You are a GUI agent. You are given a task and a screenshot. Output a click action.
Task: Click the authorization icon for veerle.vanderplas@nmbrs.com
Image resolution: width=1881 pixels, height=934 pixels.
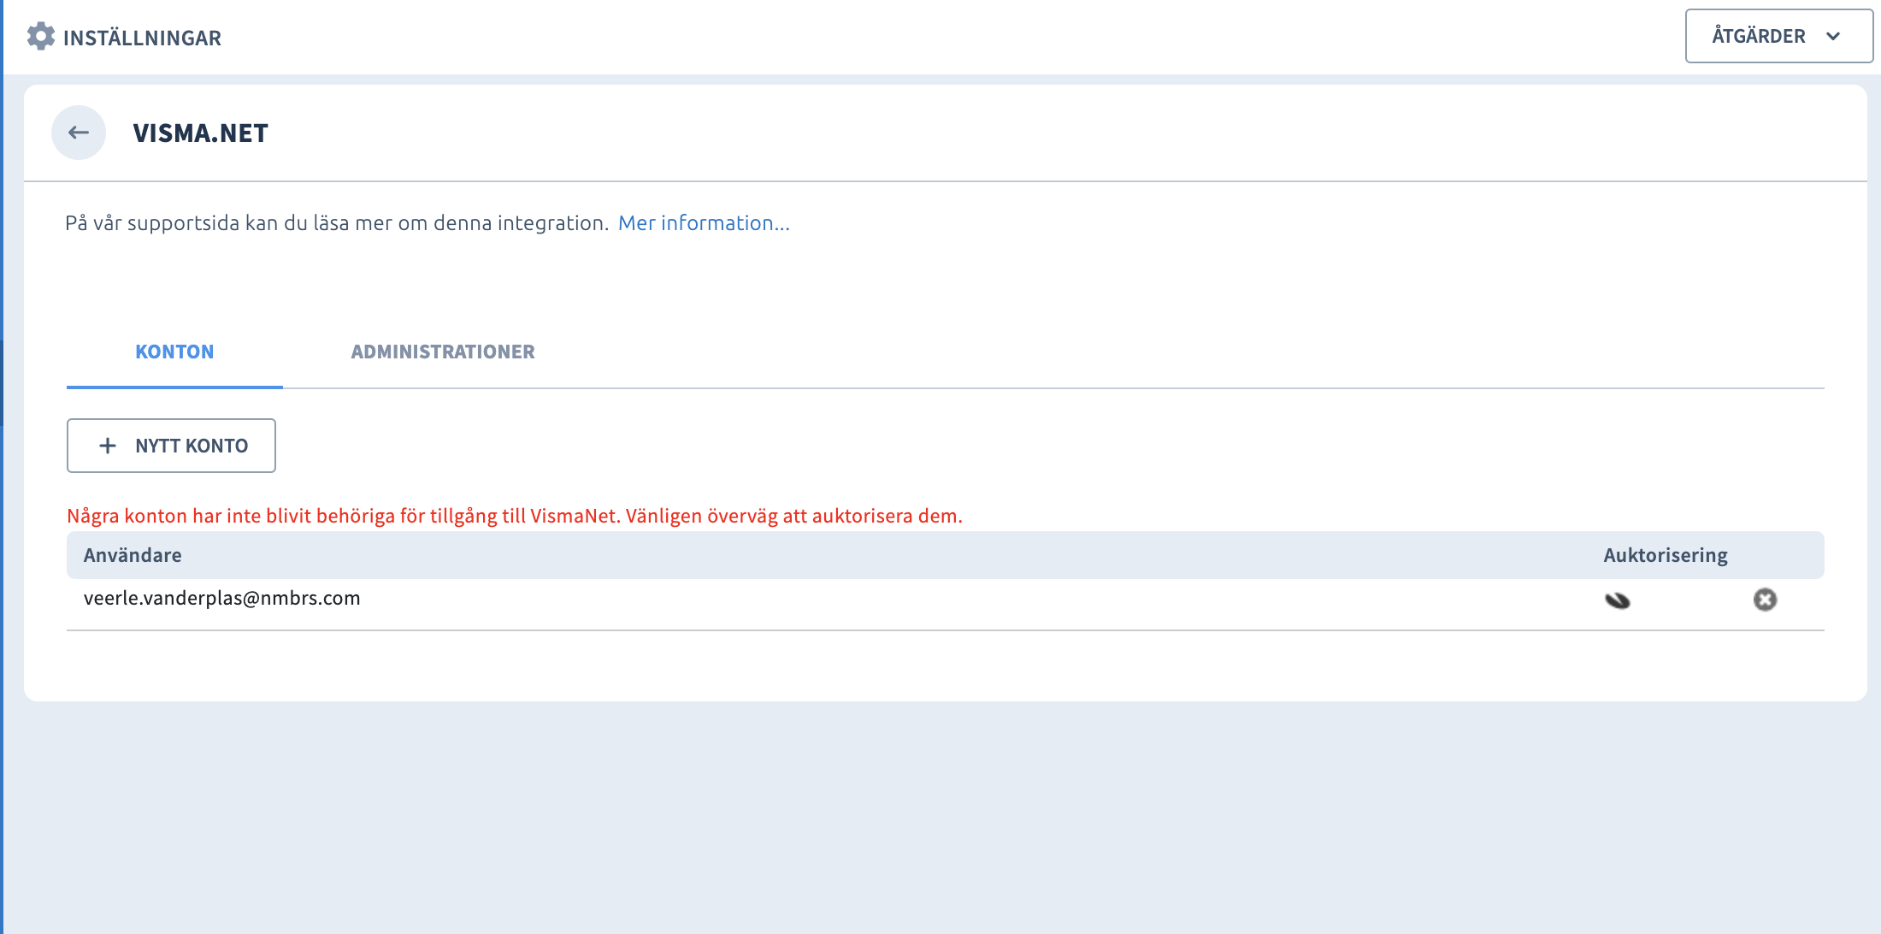point(1617,600)
